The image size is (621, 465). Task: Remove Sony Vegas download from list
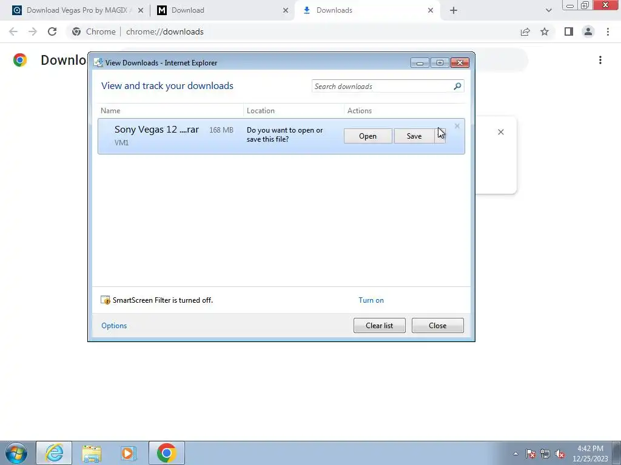(x=457, y=126)
